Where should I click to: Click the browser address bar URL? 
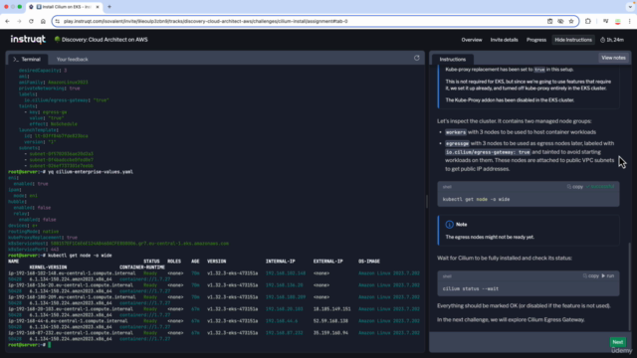point(206,21)
